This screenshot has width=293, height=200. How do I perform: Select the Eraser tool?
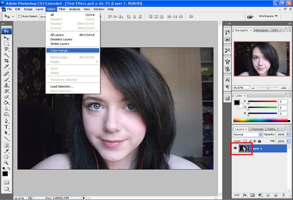pos(6,97)
